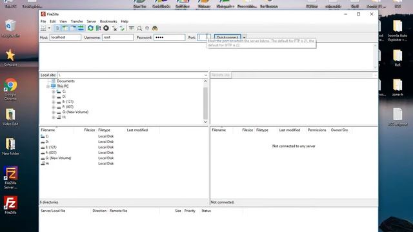Viewport: 413px width, 232px height.
Task: Open the Edit menu
Action: click(x=53, y=21)
